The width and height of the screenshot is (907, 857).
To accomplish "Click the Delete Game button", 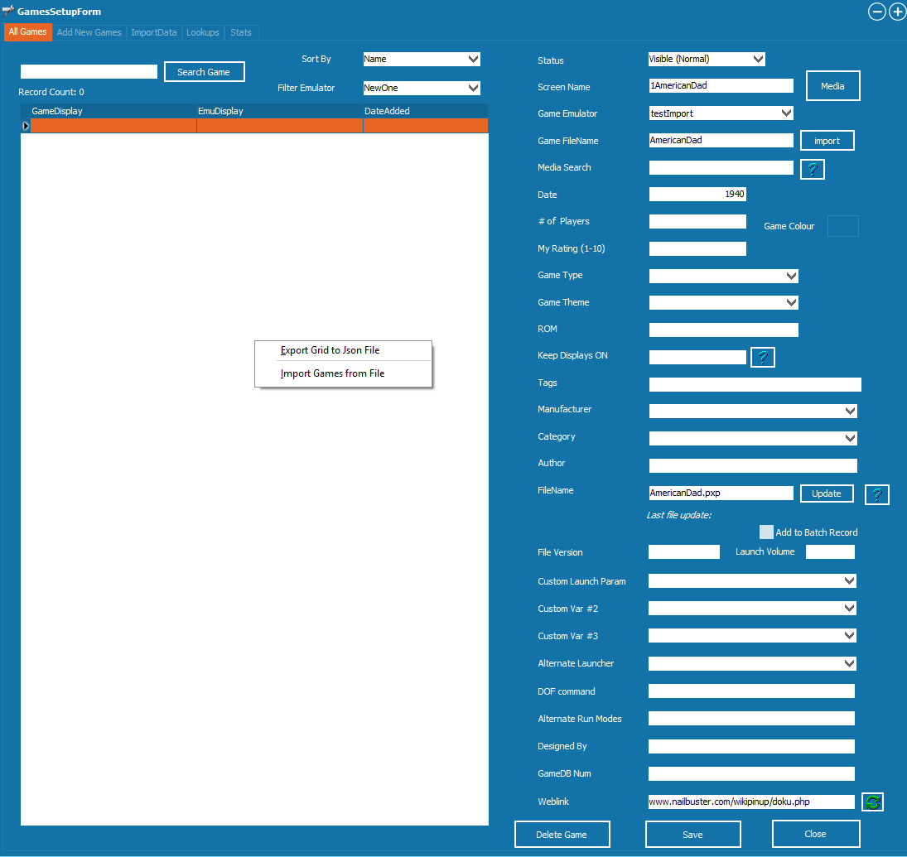I will tap(562, 835).
